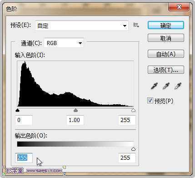Image resolution: width=195 pixels, height=178 pixels.
Task: Click the input shadow field showing 0
Action: point(24,120)
